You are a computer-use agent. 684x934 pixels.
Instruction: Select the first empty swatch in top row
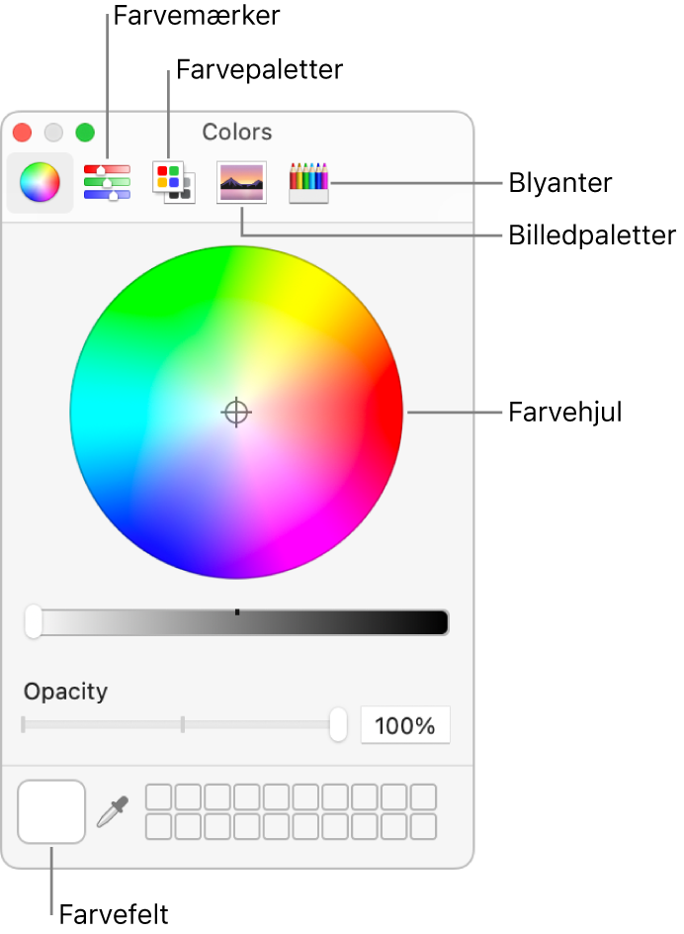tap(160, 797)
